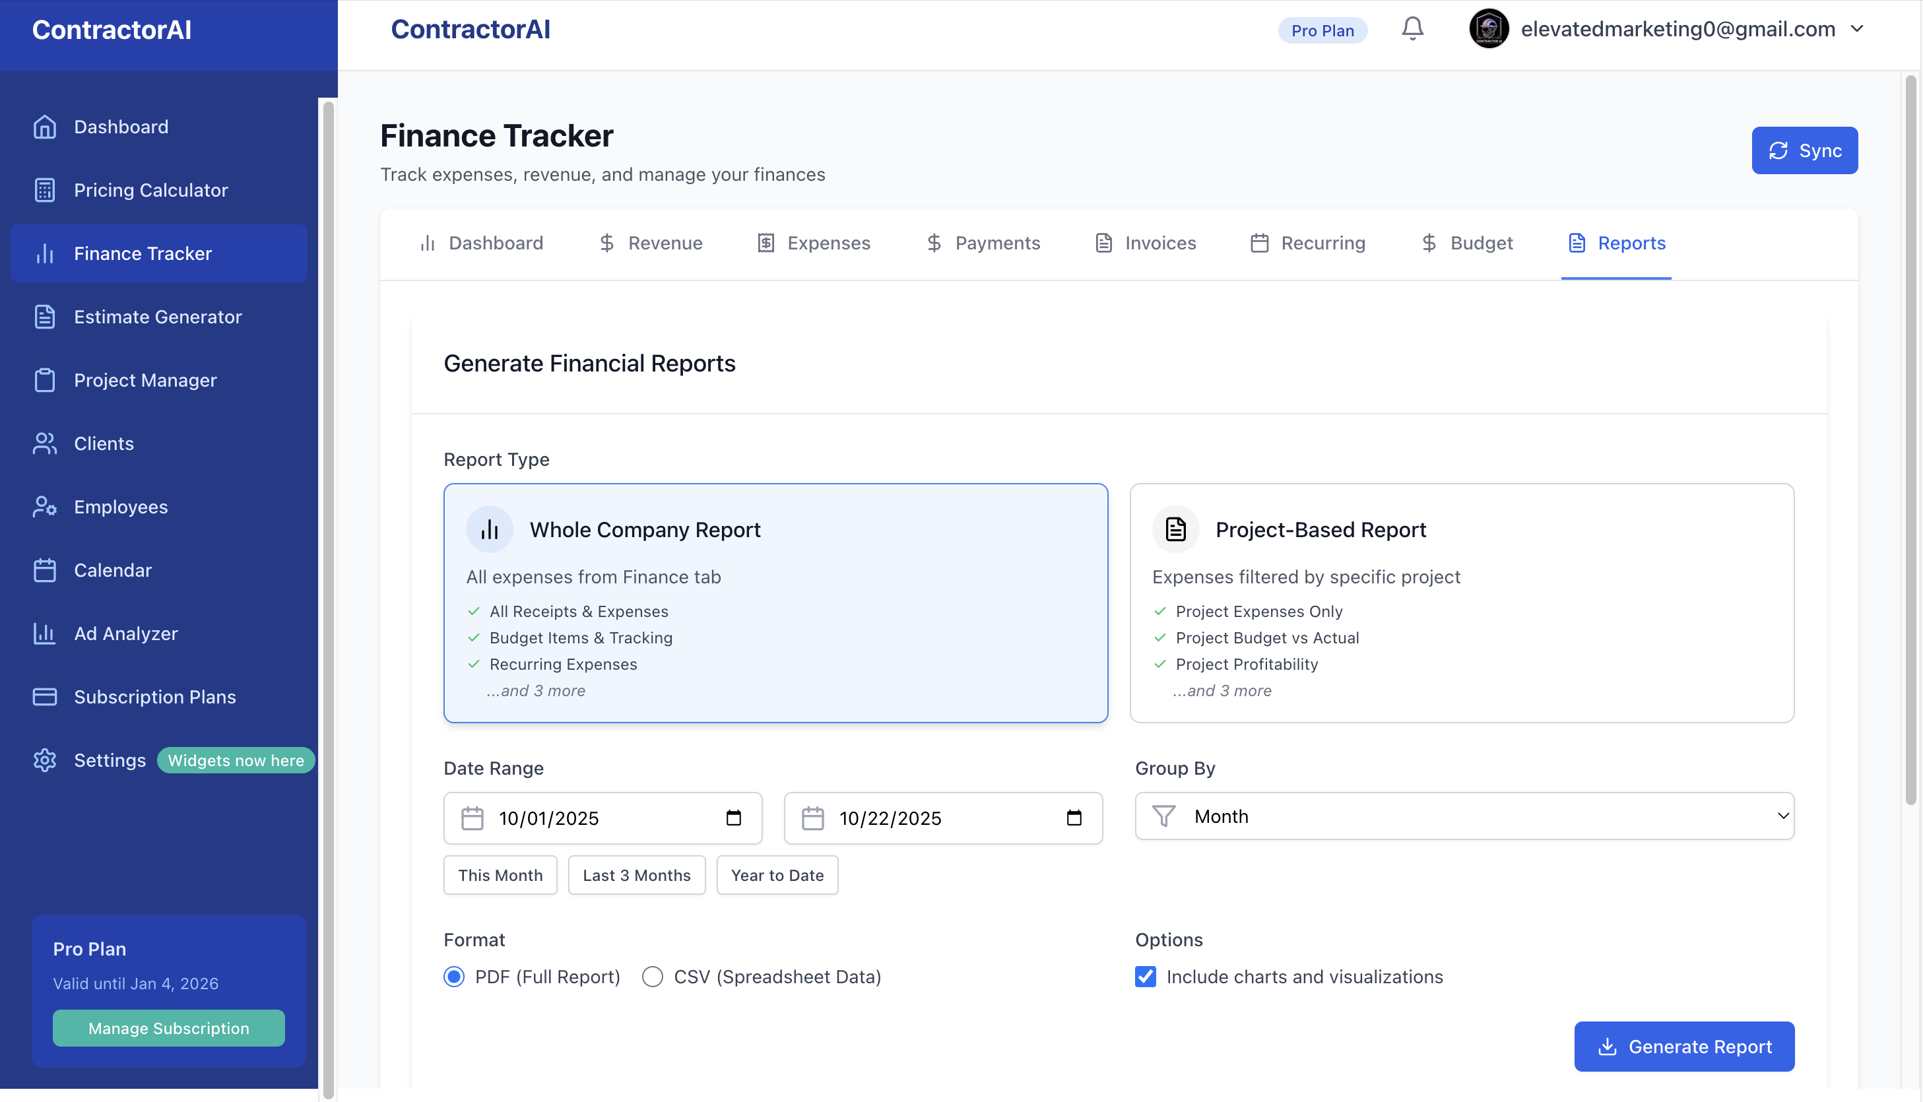Image resolution: width=1923 pixels, height=1102 pixels.
Task: Uncheck Include charts and visualizations
Action: [1145, 977]
